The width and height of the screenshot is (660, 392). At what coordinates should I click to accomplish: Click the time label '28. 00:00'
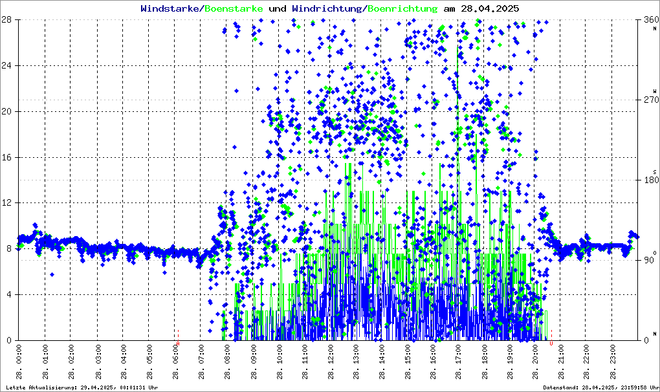[x=19, y=362]
